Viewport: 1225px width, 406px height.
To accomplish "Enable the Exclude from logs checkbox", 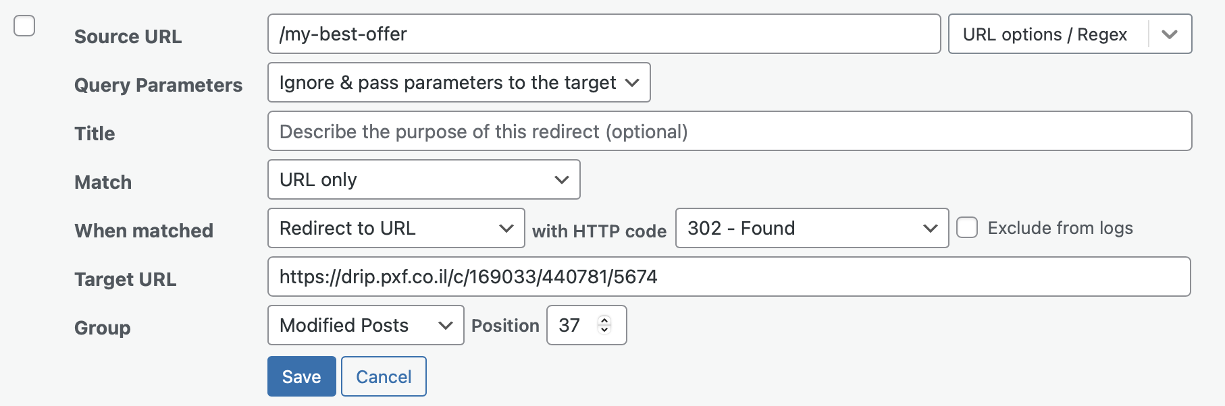I will click(x=967, y=228).
